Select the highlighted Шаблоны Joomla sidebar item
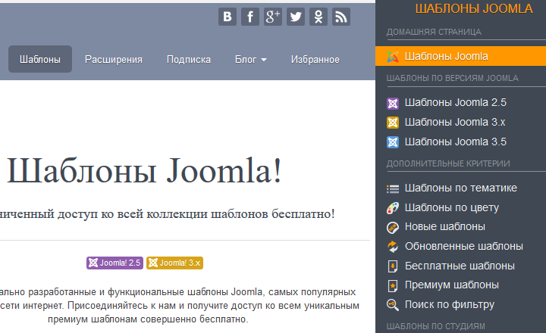Image resolution: width=546 pixels, height=333 pixels. coord(461,56)
